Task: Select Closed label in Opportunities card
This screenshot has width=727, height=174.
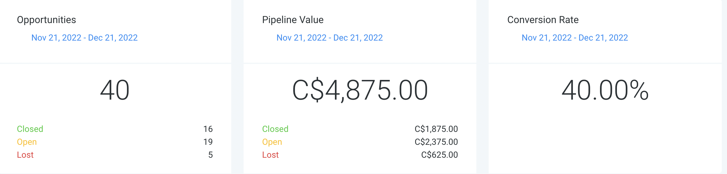Action: (30, 129)
